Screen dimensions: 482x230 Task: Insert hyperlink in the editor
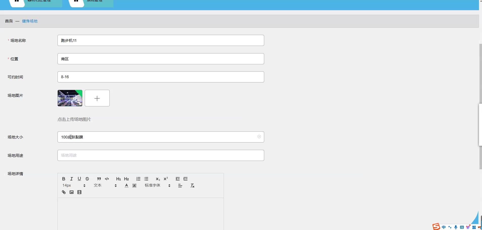click(64, 192)
